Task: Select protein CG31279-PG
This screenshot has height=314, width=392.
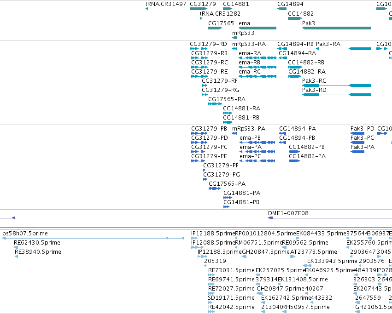Action: click(222, 175)
